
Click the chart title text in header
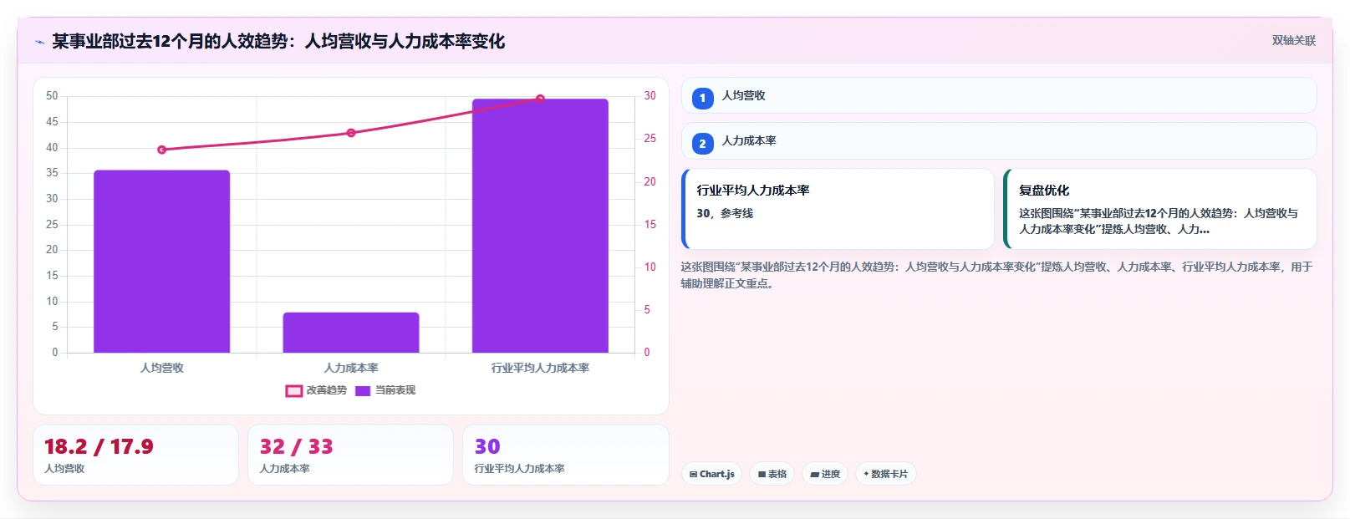pyautogui.click(x=278, y=41)
